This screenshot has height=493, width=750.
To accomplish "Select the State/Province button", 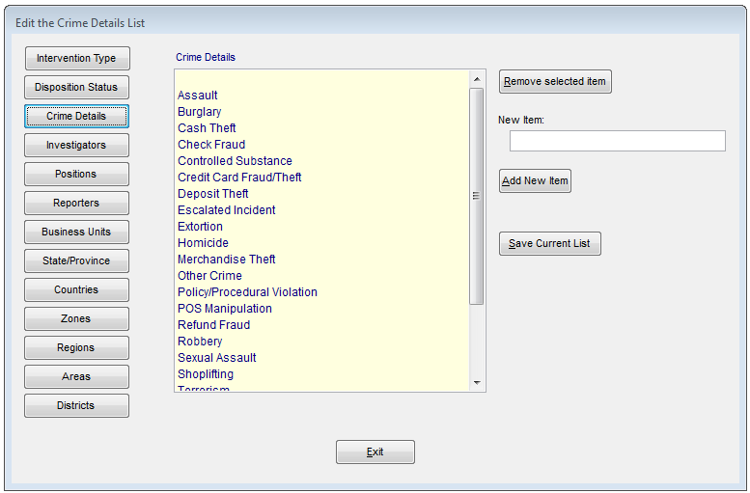I will (76, 260).
